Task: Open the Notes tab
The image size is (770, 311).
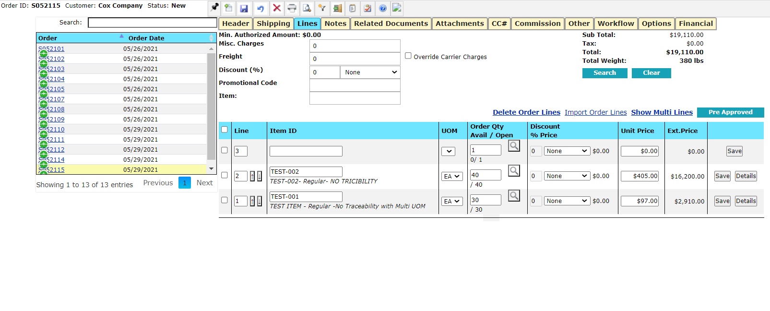Action: click(335, 24)
